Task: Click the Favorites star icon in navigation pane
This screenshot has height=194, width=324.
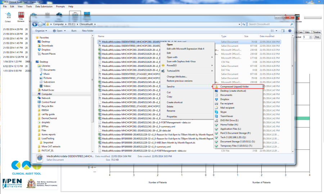Action: click(x=37, y=37)
